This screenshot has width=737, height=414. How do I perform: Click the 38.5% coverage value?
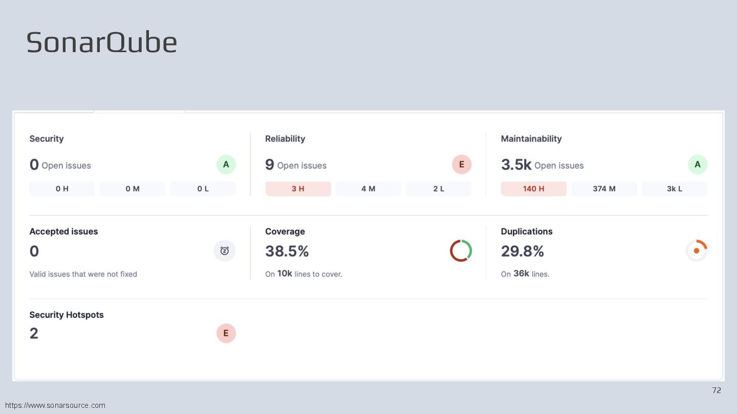[x=287, y=251]
